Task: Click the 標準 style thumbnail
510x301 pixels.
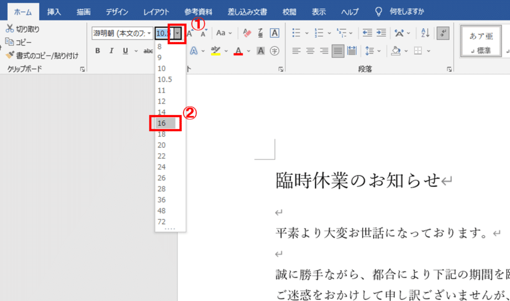Action: click(481, 41)
